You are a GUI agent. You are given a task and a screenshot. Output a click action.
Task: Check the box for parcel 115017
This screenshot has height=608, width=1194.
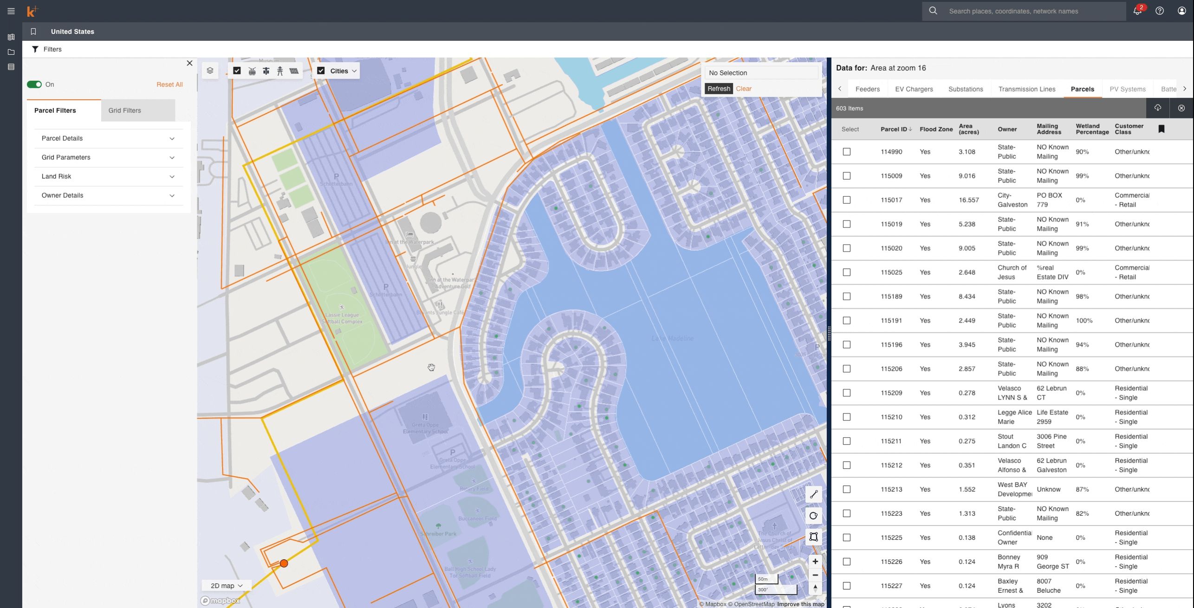(847, 200)
